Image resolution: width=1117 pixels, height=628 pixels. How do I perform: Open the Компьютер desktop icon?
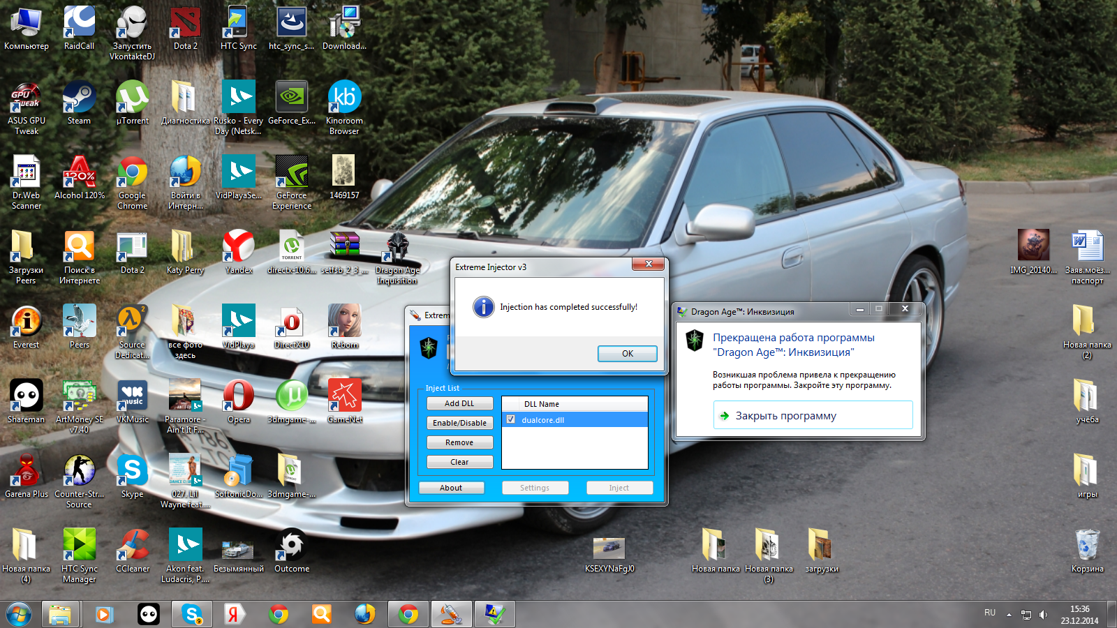[27, 28]
